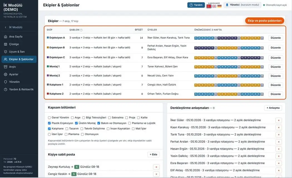Open Ana Sayfa from the sidebar
292x178 pixels.
coord(19,37)
